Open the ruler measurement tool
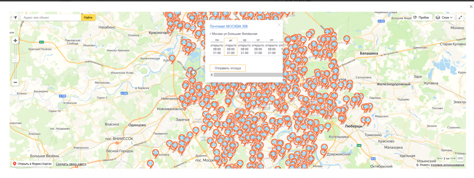Screen dimensions: 474x178 [460, 158]
